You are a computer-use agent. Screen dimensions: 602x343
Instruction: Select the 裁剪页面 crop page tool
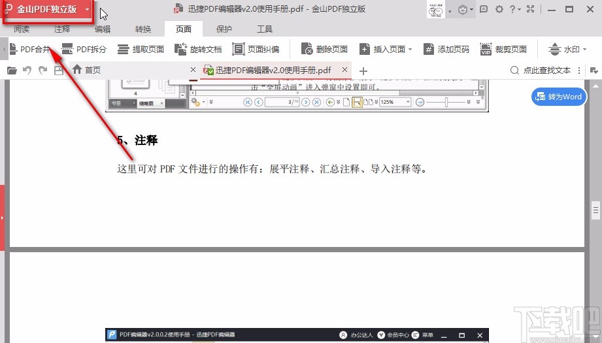503,49
